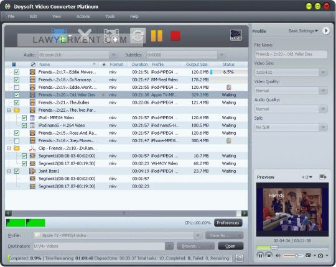The width and height of the screenshot is (336, 267).
Task: Open the File menu
Action: pos(11,17)
